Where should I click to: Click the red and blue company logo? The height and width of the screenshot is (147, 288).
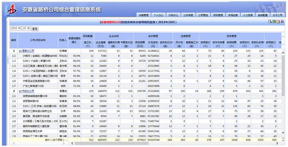(12, 9)
